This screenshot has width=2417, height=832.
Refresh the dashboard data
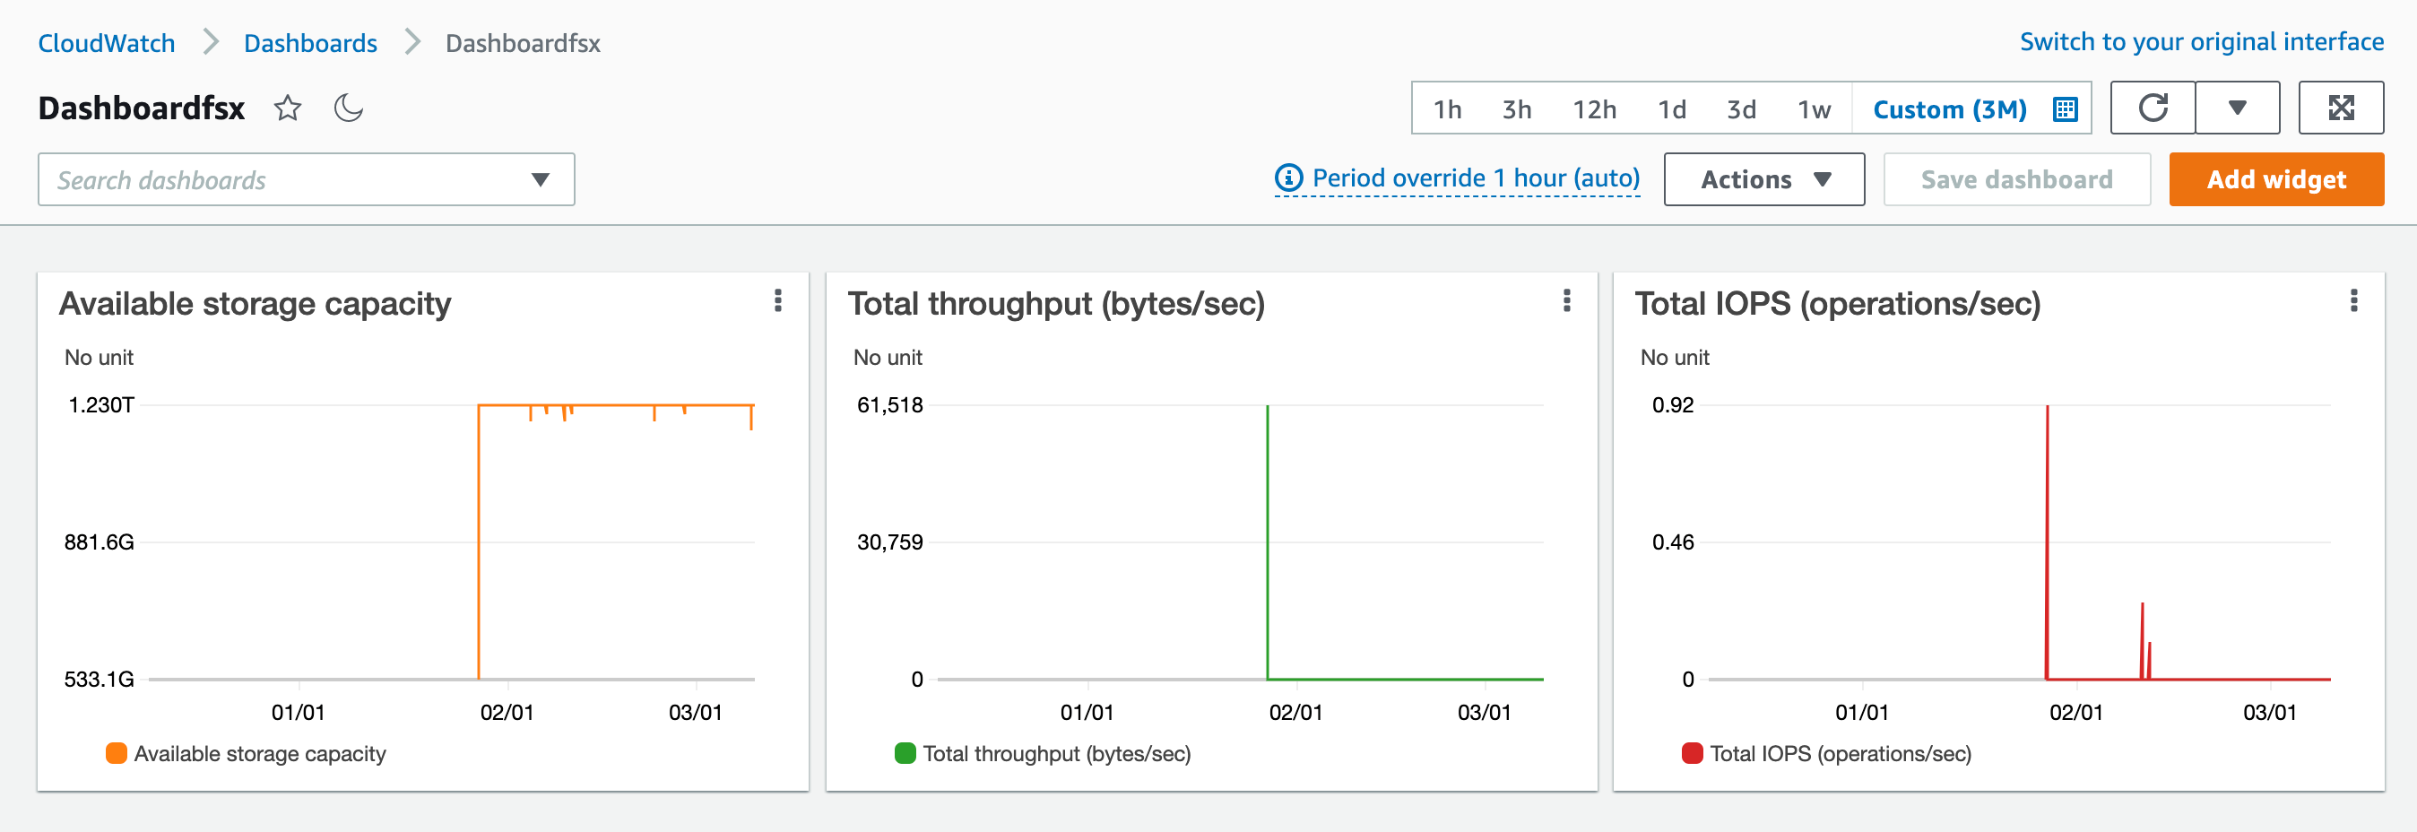pyautogui.click(x=2153, y=107)
